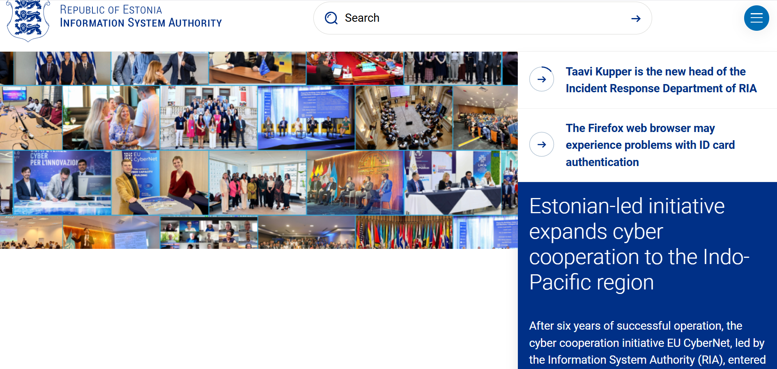The height and width of the screenshot is (369, 777).
Task: Open the blue hamburger menu
Action: 756,18
